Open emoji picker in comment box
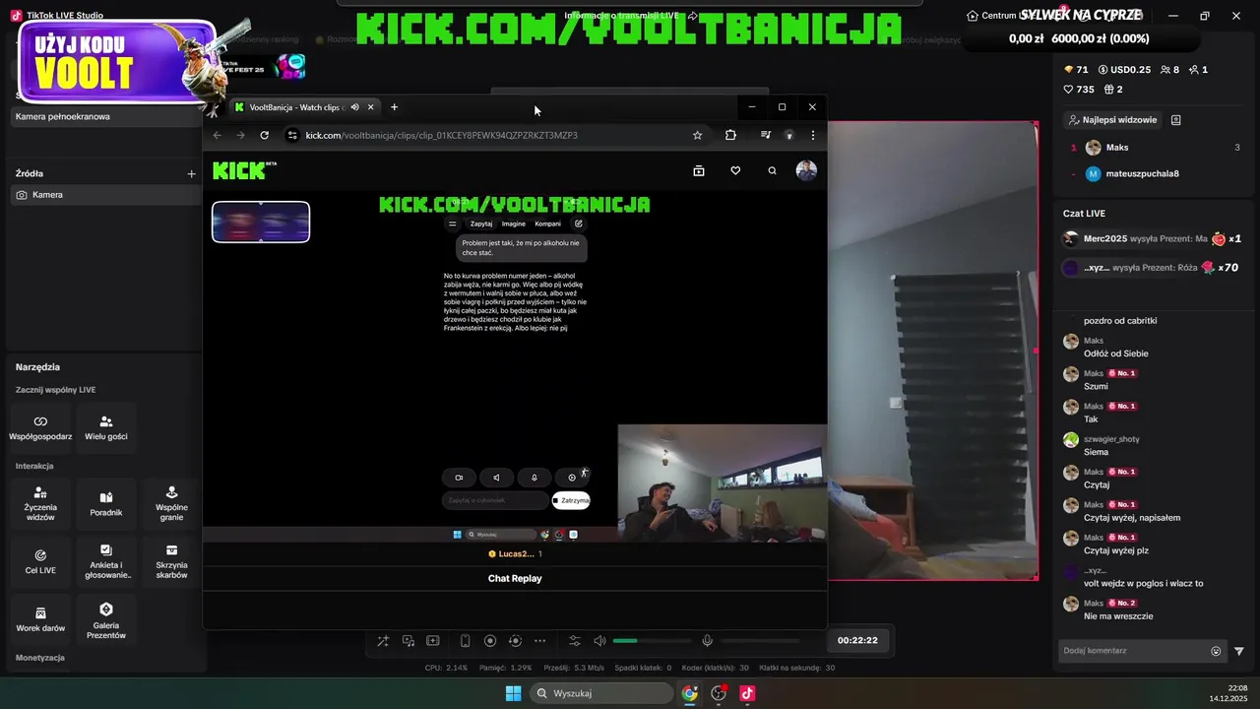 (x=1216, y=651)
